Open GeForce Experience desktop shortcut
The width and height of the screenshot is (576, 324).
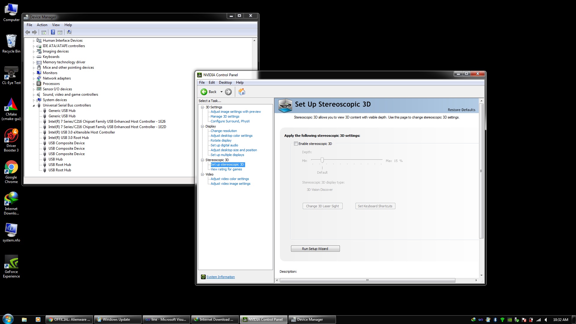pos(11,266)
